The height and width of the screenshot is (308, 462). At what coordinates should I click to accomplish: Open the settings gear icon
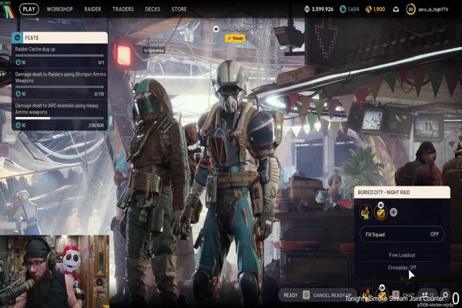point(445,295)
